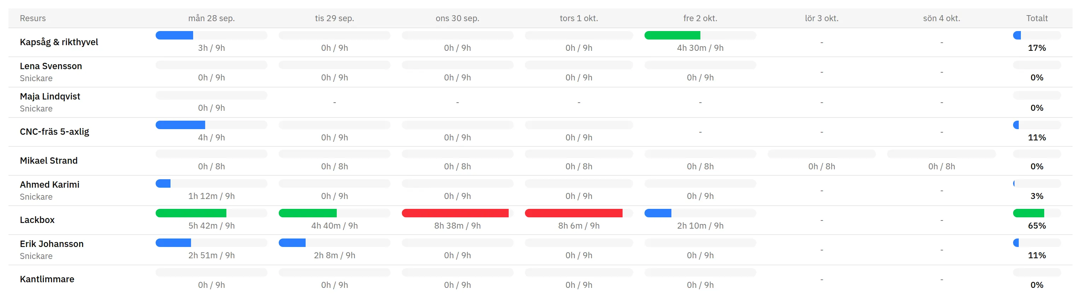Click Lackbox Friday 2h 10m blue bar
This screenshot has height=302, width=1081.
658,213
